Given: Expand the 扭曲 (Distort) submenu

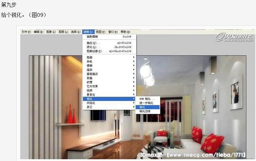Looking at the screenshot, I should point(90,57).
